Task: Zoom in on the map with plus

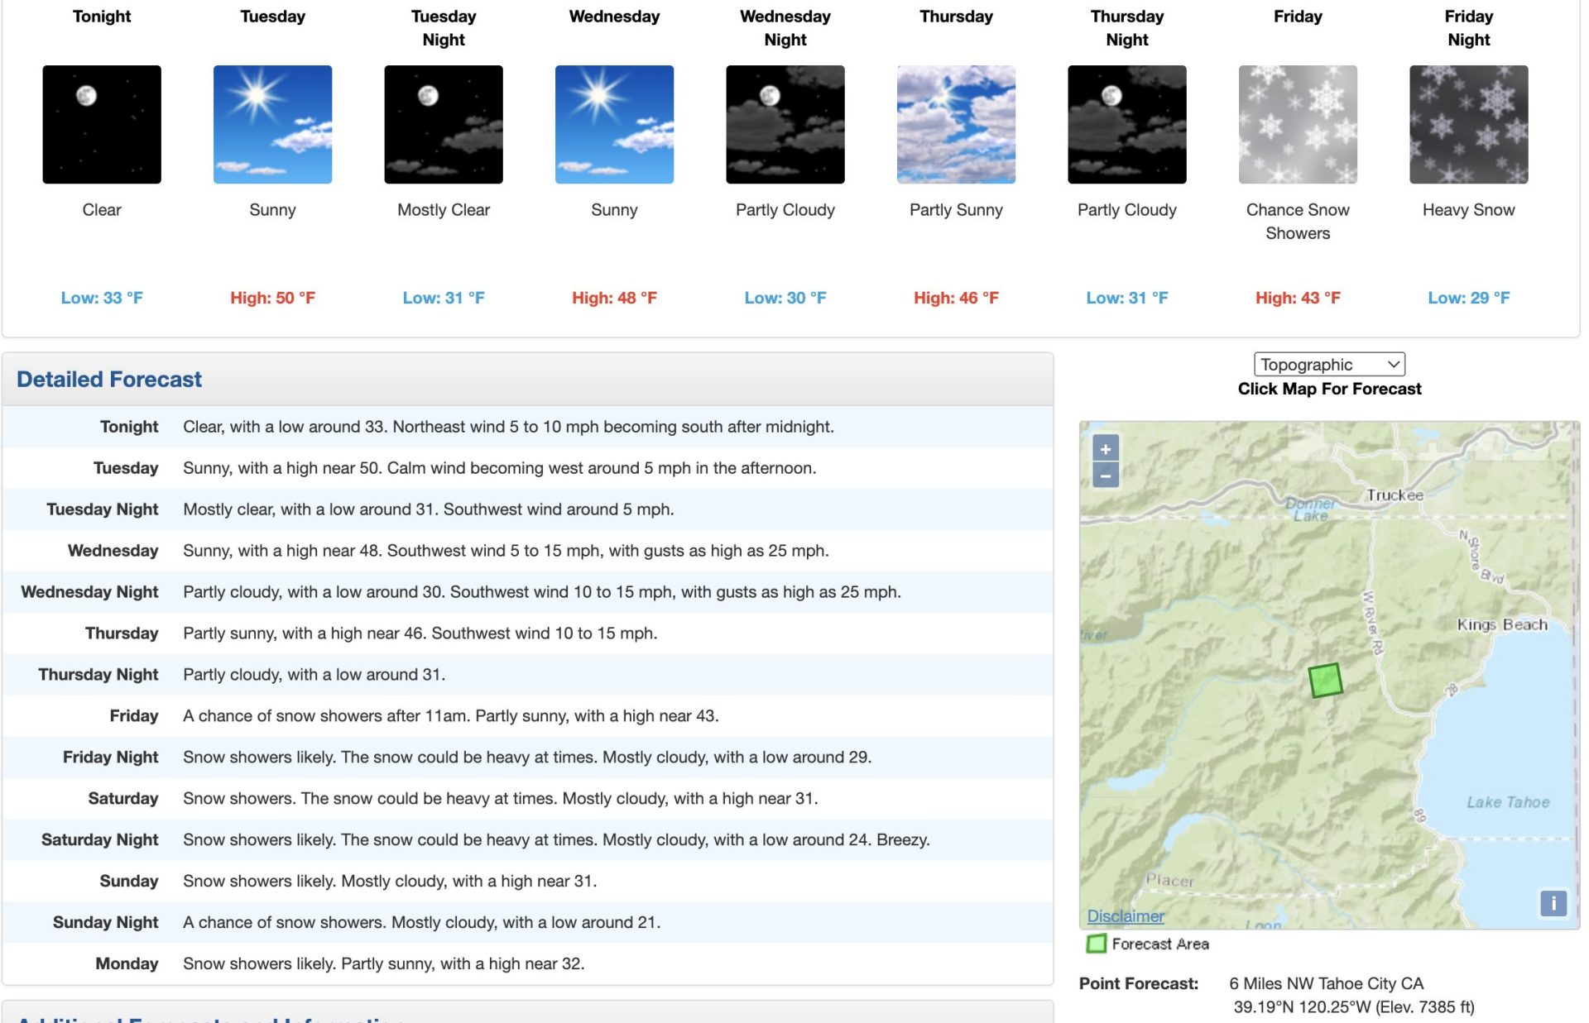Action: point(1106,449)
